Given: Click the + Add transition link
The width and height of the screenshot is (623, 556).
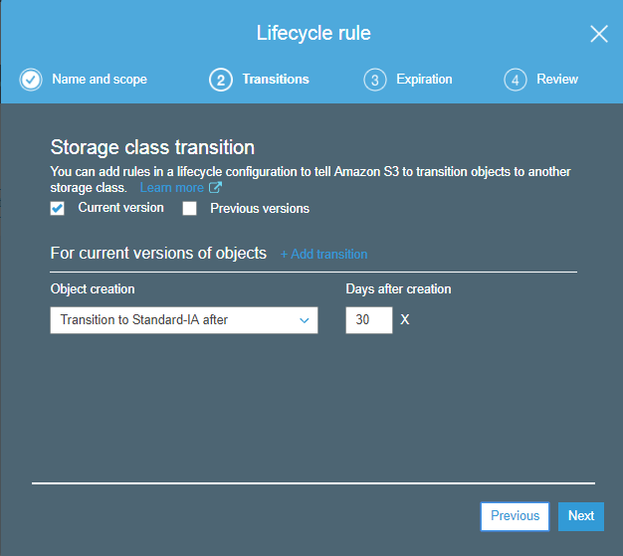Looking at the screenshot, I should point(323,255).
